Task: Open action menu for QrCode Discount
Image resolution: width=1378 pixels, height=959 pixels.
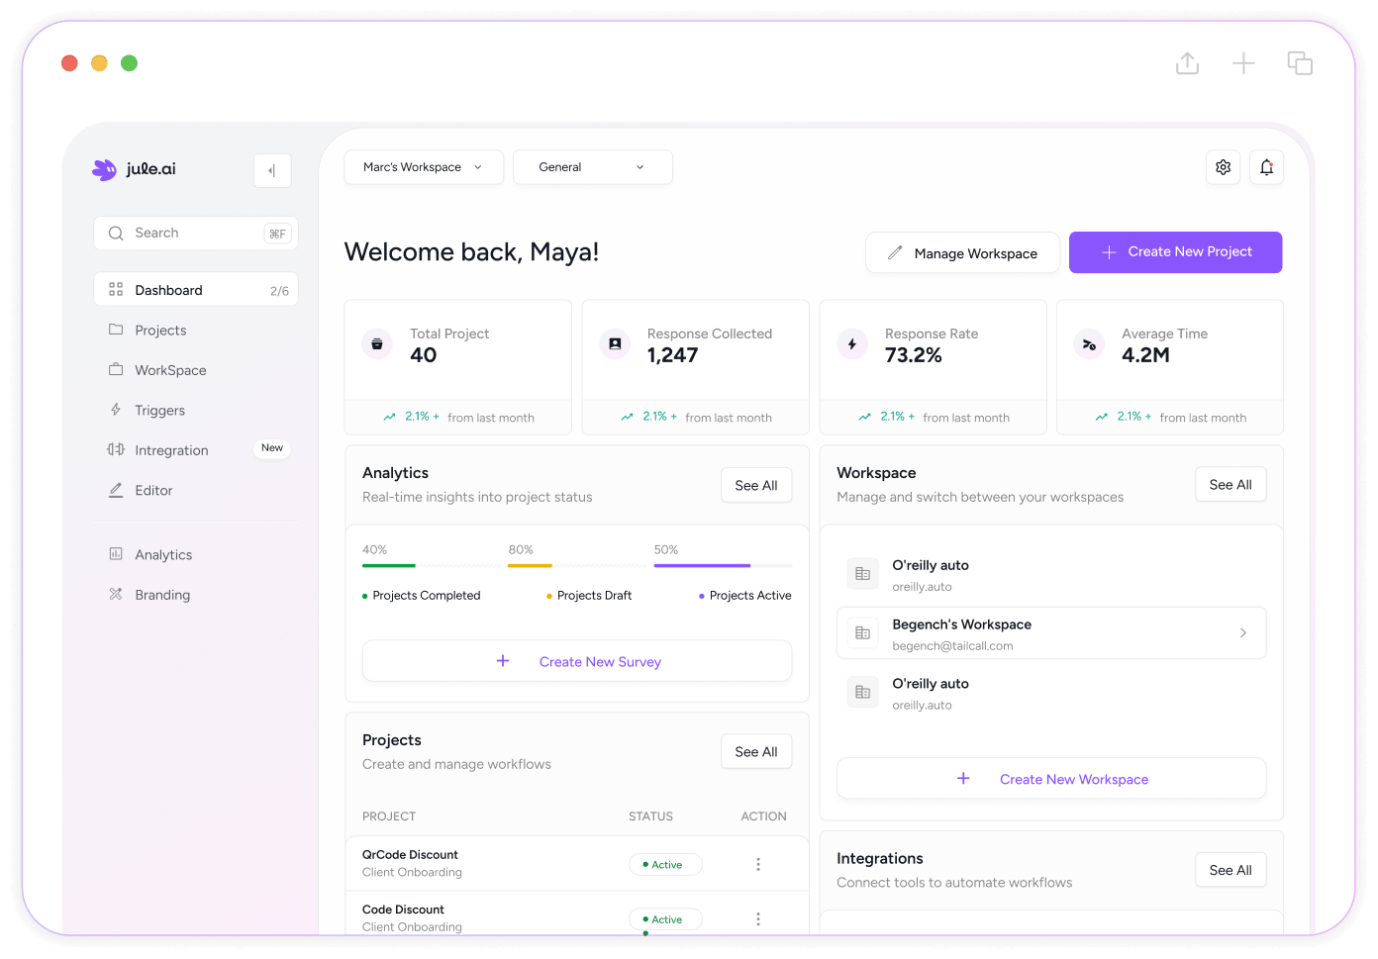Action: pyautogui.click(x=758, y=864)
